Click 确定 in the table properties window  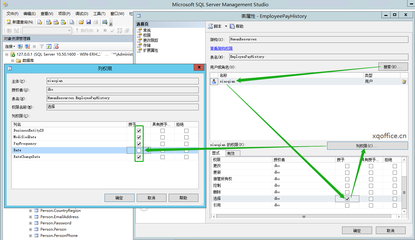(357, 231)
